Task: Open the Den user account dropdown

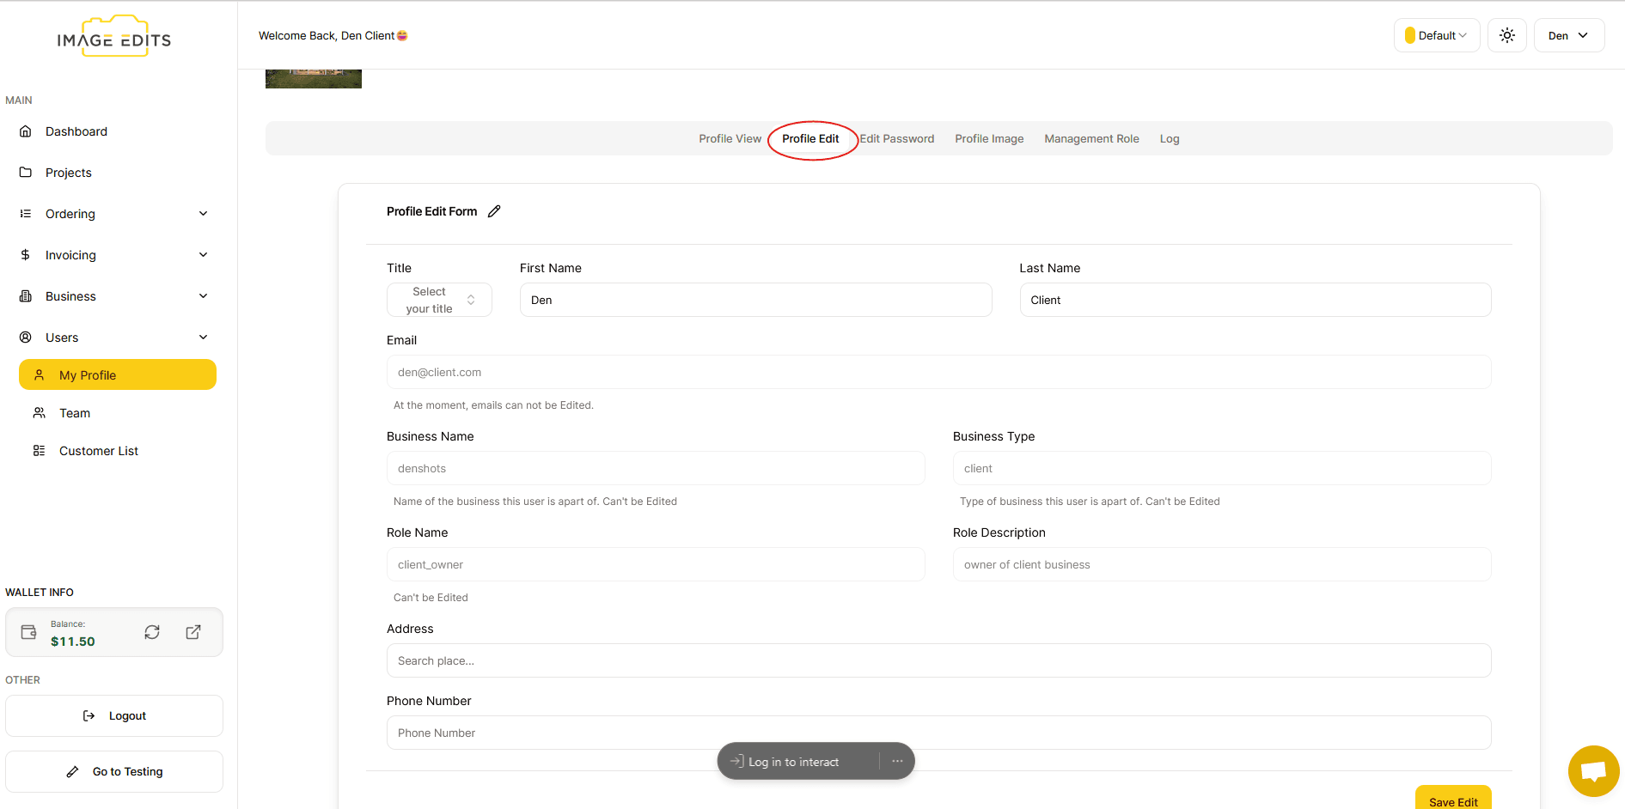Action: 1568,35
